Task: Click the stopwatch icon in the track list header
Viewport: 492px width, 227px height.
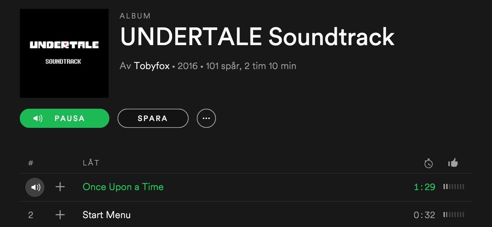Action: click(428, 163)
